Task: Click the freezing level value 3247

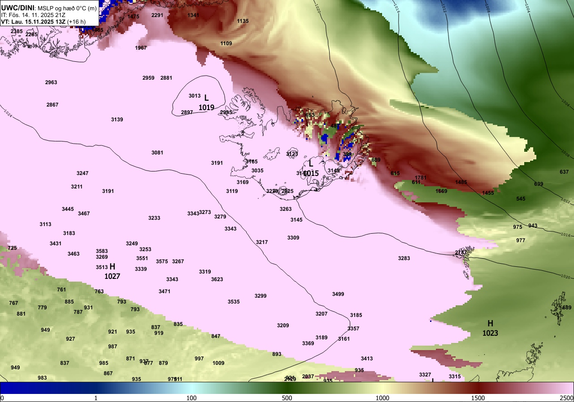Action: pos(83,173)
